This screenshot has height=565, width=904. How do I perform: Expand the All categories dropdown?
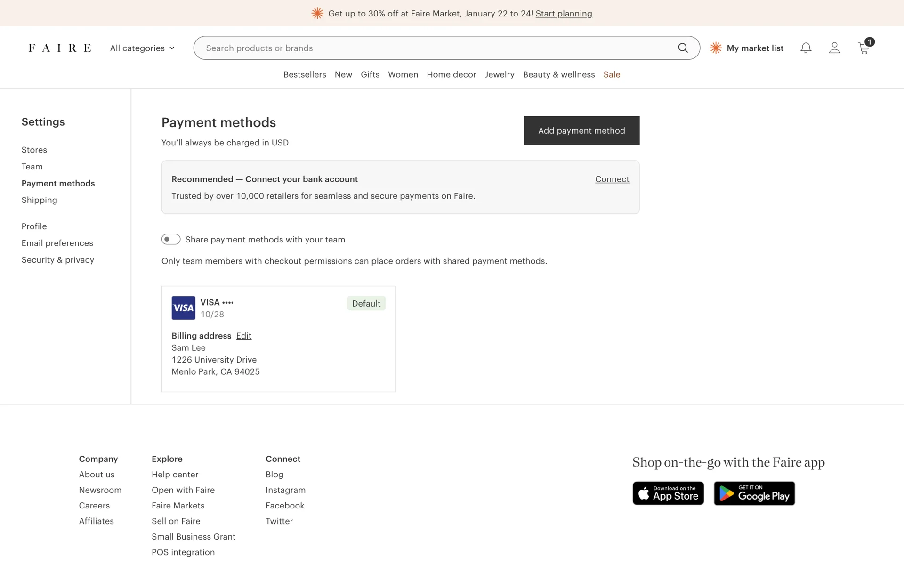tap(142, 48)
